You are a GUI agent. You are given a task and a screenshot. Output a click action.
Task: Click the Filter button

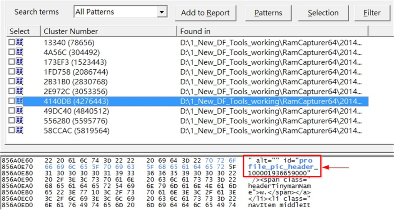click(x=372, y=13)
